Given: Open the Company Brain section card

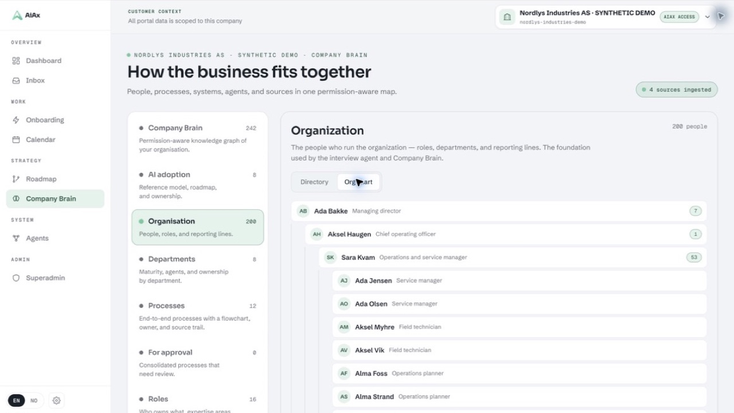Looking at the screenshot, I should point(198,138).
